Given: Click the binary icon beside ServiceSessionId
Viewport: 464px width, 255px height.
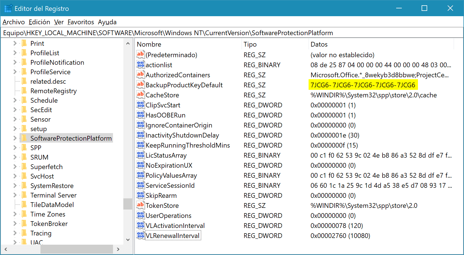Looking at the screenshot, I should [140, 185].
